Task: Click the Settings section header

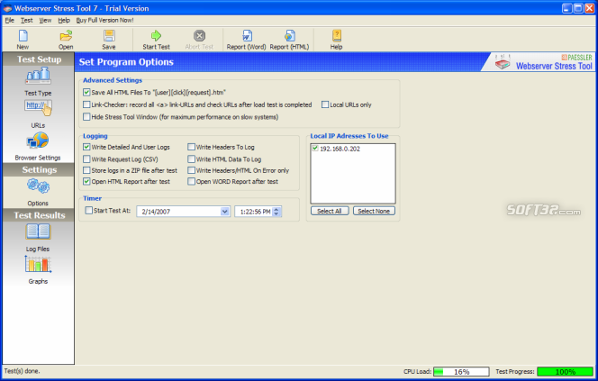Action: 39,169
